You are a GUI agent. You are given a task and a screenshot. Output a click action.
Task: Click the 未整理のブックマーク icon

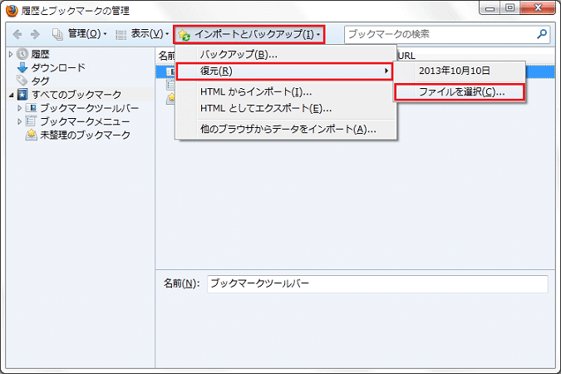31,135
